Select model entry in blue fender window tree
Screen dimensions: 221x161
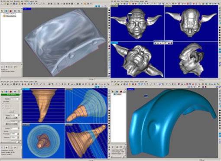(118, 94)
